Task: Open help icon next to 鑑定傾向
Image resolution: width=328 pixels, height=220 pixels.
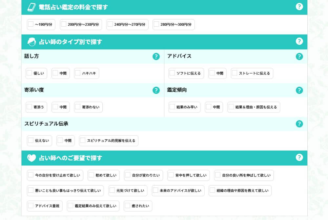Action: pos(299,90)
